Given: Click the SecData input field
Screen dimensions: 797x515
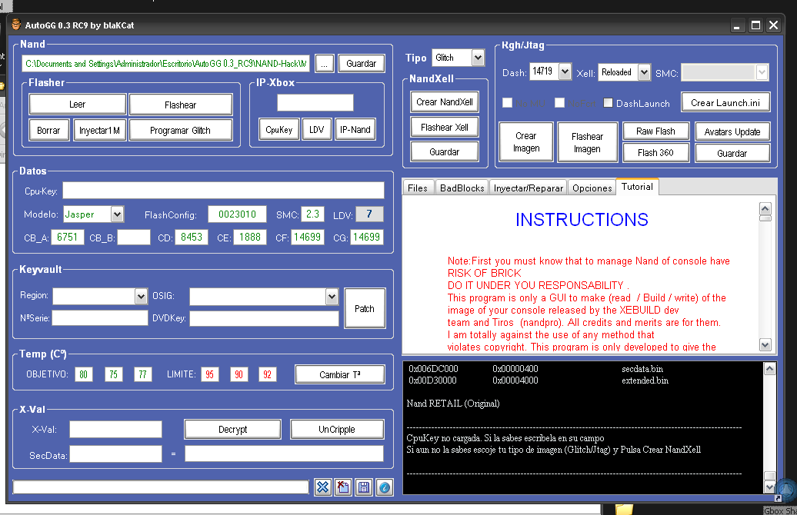Looking at the screenshot, I should click(115, 454).
